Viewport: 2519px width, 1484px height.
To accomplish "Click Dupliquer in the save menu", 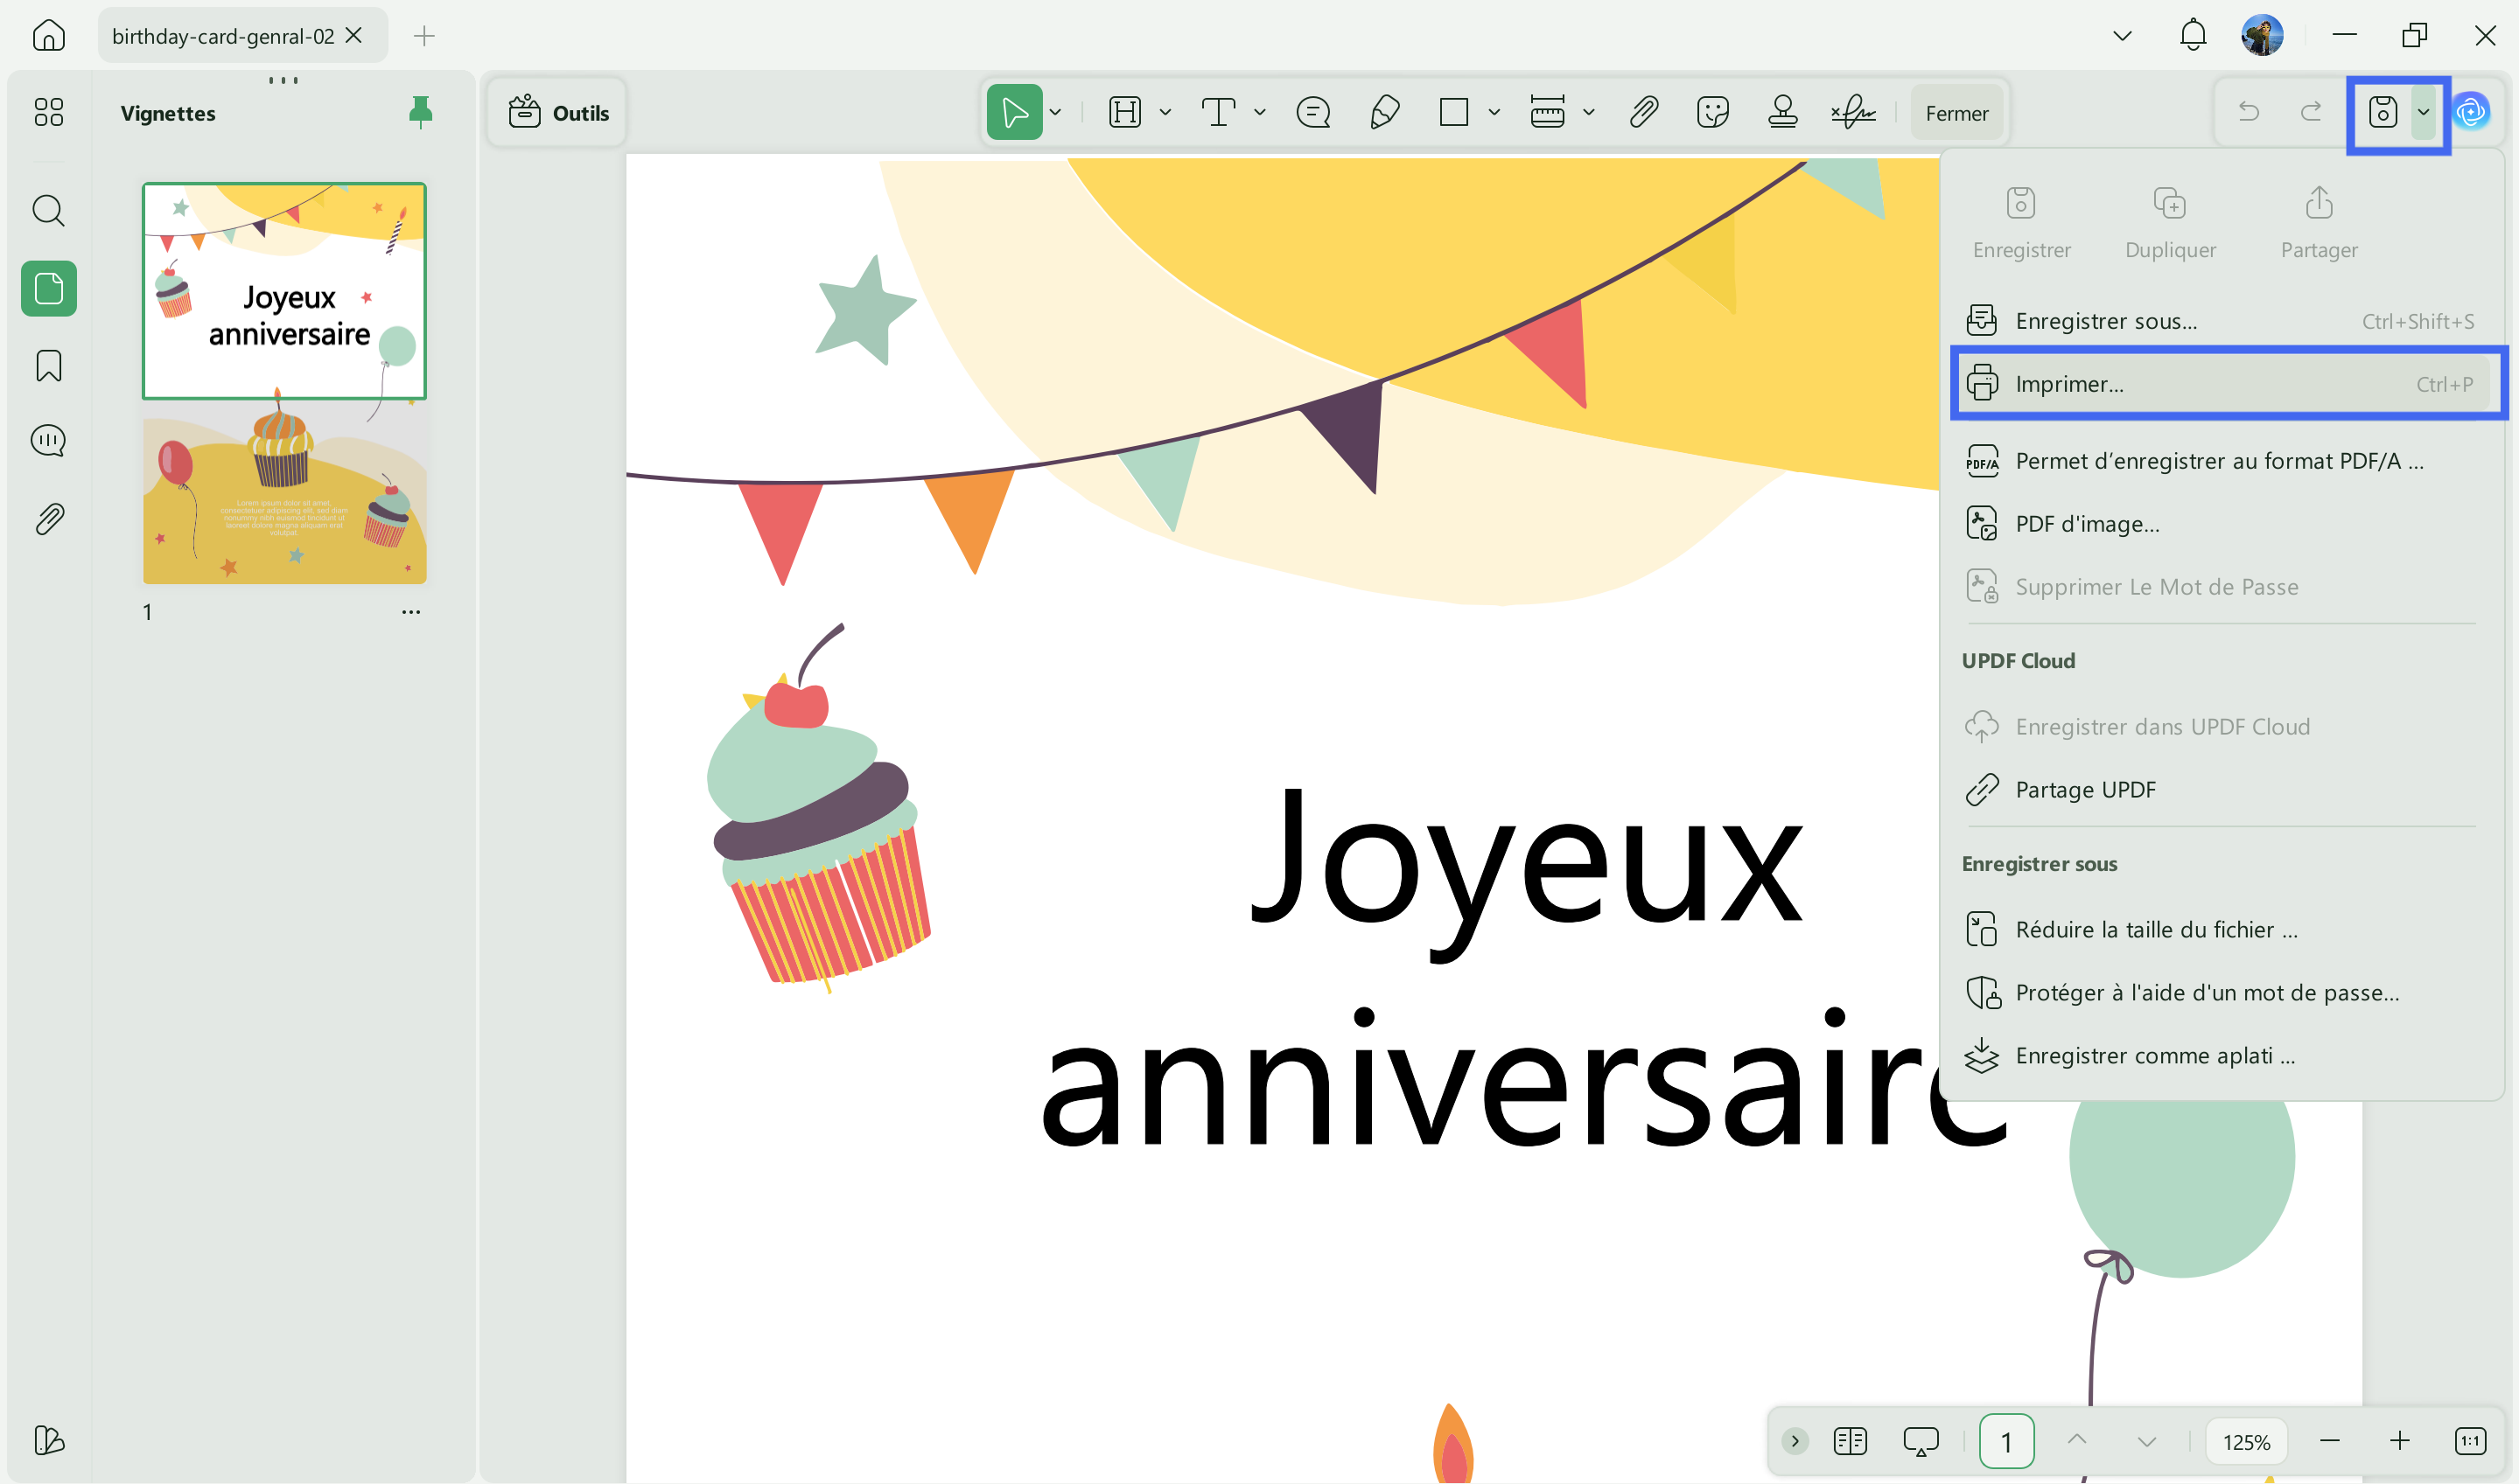I will tap(2170, 223).
